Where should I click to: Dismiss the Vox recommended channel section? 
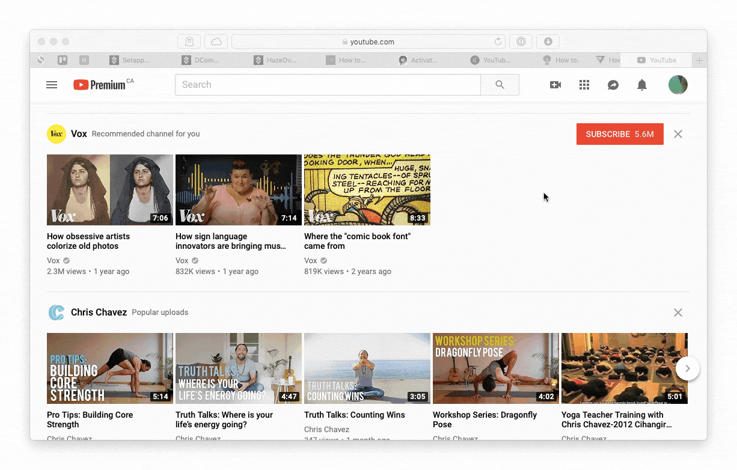[x=678, y=134]
